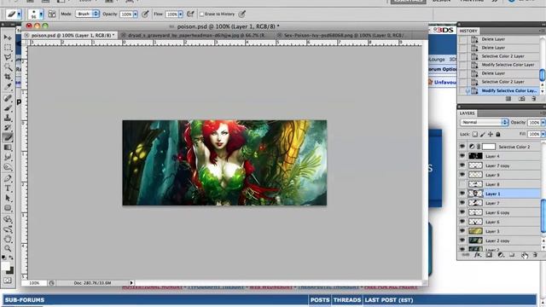The width and height of the screenshot is (546, 307).
Task: Select the Blur tool
Action: pos(8,157)
